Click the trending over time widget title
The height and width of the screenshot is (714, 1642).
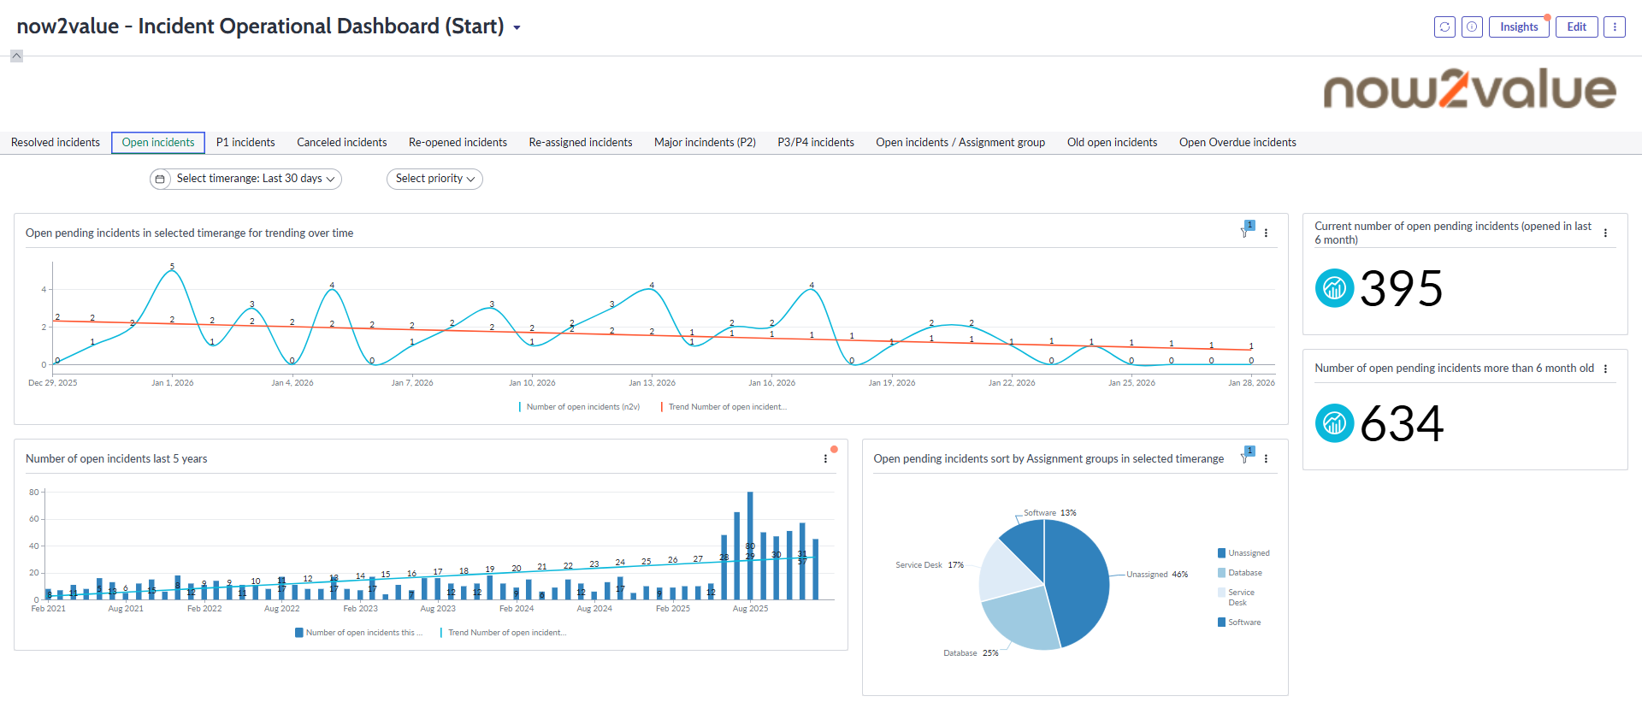[189, 233]
